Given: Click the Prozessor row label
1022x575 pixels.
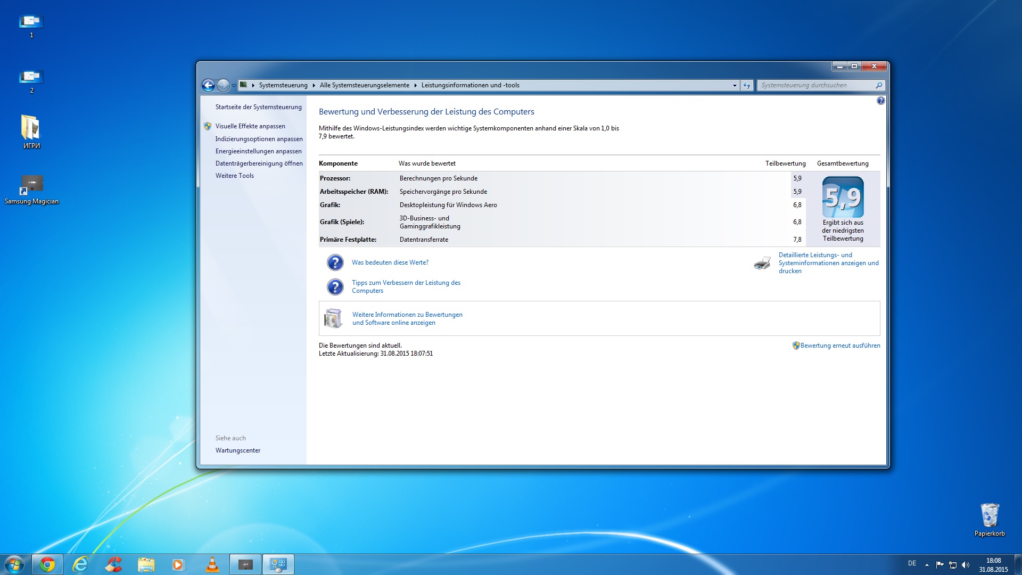Looking at the screenshot, I should 335,178.
